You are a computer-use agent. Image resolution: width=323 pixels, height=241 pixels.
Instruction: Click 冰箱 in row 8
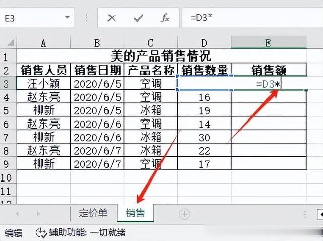click(x=150, y=150)
